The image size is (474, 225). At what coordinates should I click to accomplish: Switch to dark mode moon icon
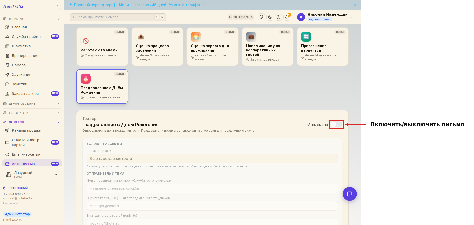pos(270,17)
